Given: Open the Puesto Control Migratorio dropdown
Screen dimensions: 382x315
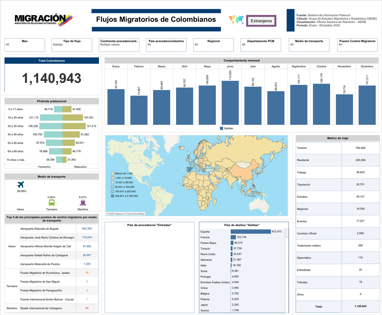Looking at the screenshot, I should click(x=357, y=45).
